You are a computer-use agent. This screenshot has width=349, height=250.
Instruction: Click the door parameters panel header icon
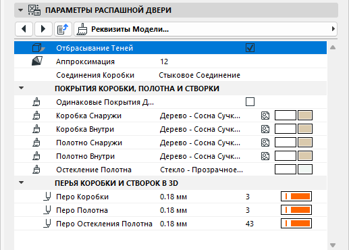(34, 10)
